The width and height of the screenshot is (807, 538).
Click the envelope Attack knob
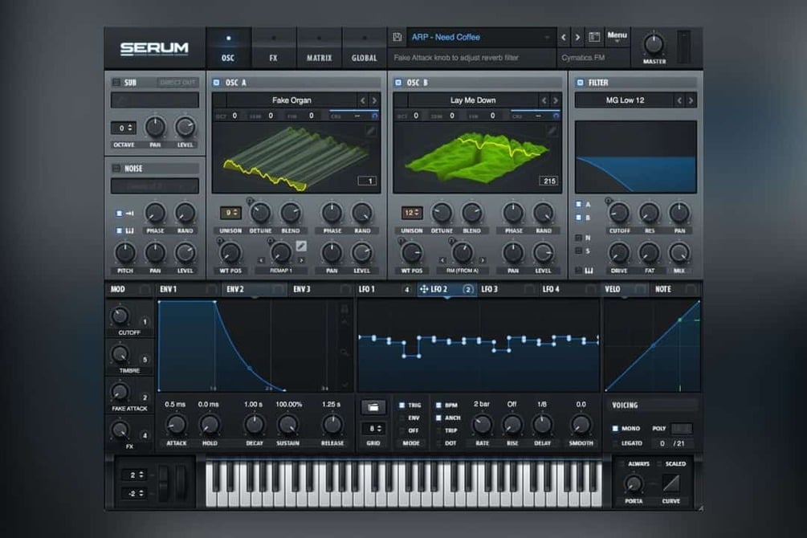tap(176, 425)
